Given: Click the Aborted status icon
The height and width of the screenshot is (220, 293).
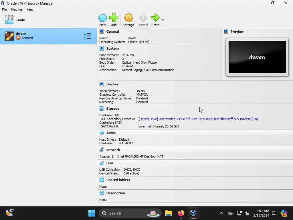Looking at the screenshot, I should [x=18, y=38].
